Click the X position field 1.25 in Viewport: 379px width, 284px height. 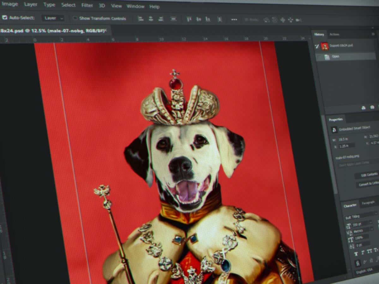(x=346, y=146)
